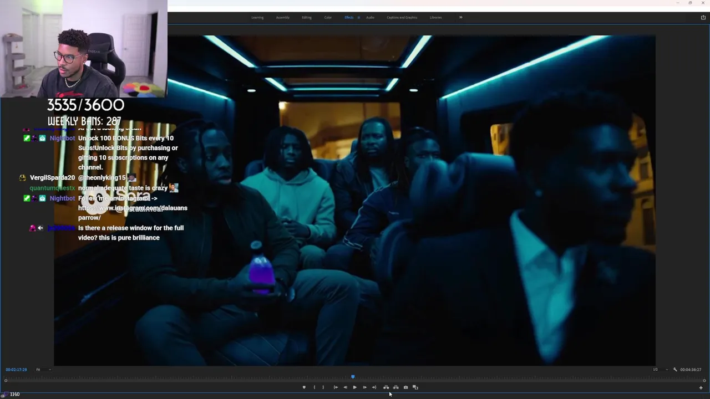Click the left handle of the zoom scroll bar
This screenshot has width=710, height=399.
pos(6,381)
